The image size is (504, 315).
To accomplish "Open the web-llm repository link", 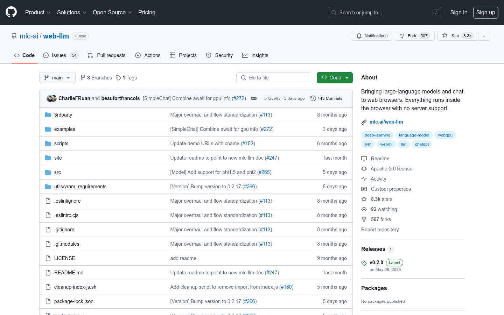I will (56, 36).
